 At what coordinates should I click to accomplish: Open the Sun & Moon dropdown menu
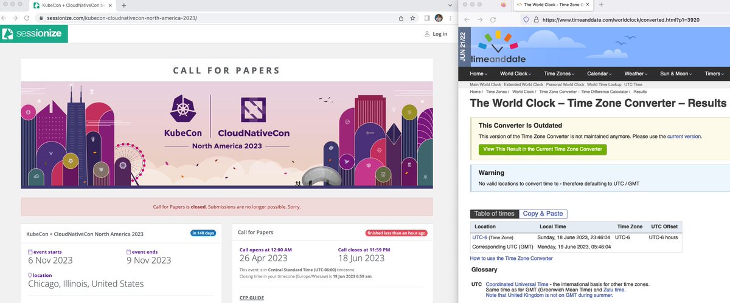(x=676, y=73)
